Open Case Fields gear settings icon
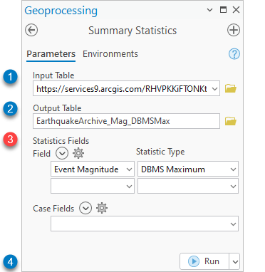Viewport: 265px width, 272px height. coord(102,208)
